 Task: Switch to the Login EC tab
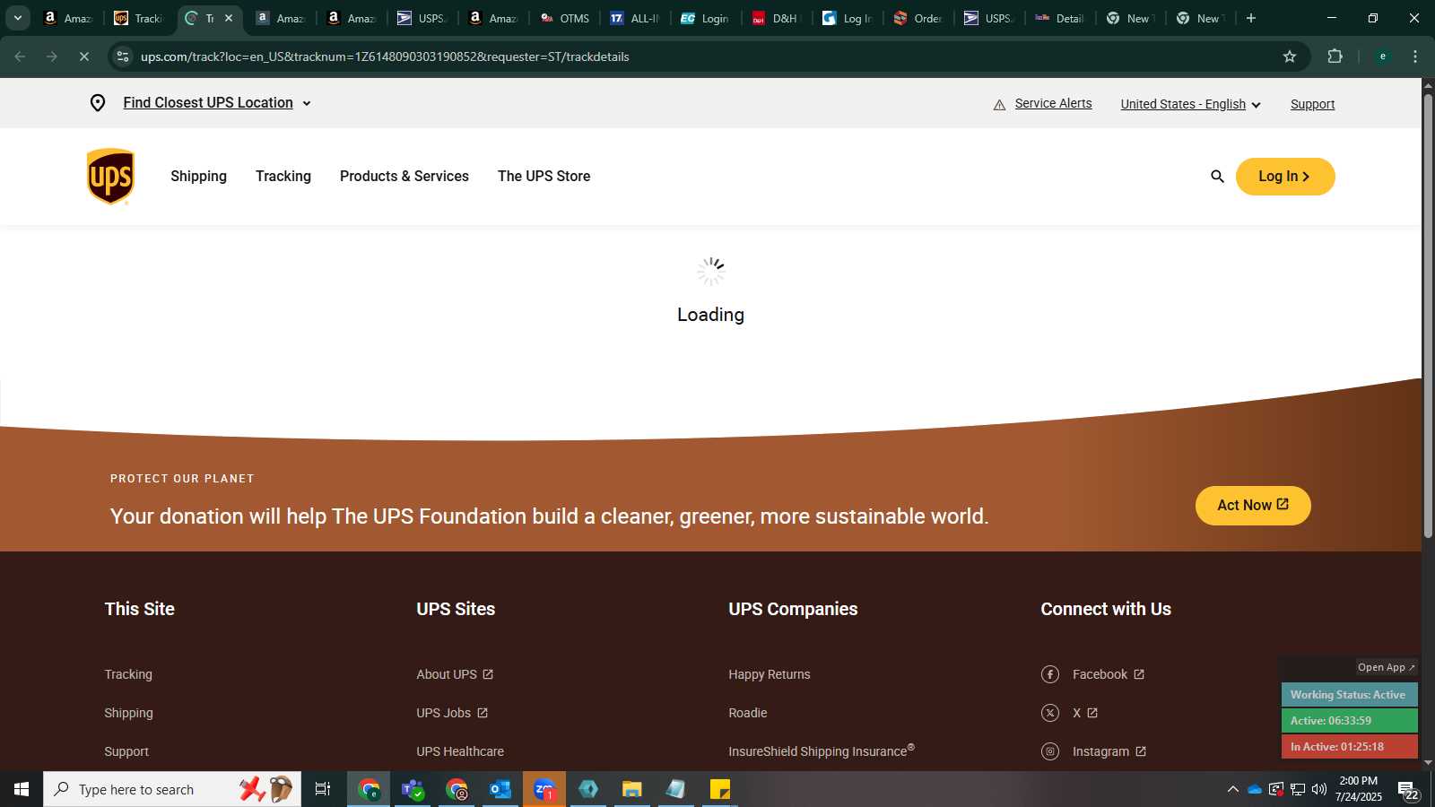706,18
